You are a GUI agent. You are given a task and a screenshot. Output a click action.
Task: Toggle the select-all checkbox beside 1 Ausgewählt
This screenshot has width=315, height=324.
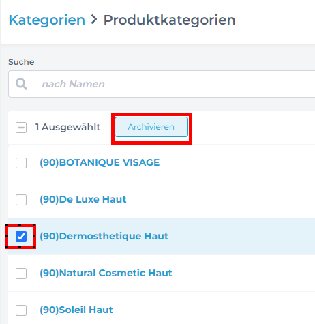(21, 128)
